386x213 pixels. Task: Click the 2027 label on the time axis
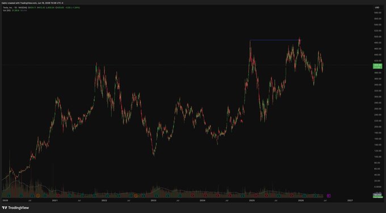[350, 201]
